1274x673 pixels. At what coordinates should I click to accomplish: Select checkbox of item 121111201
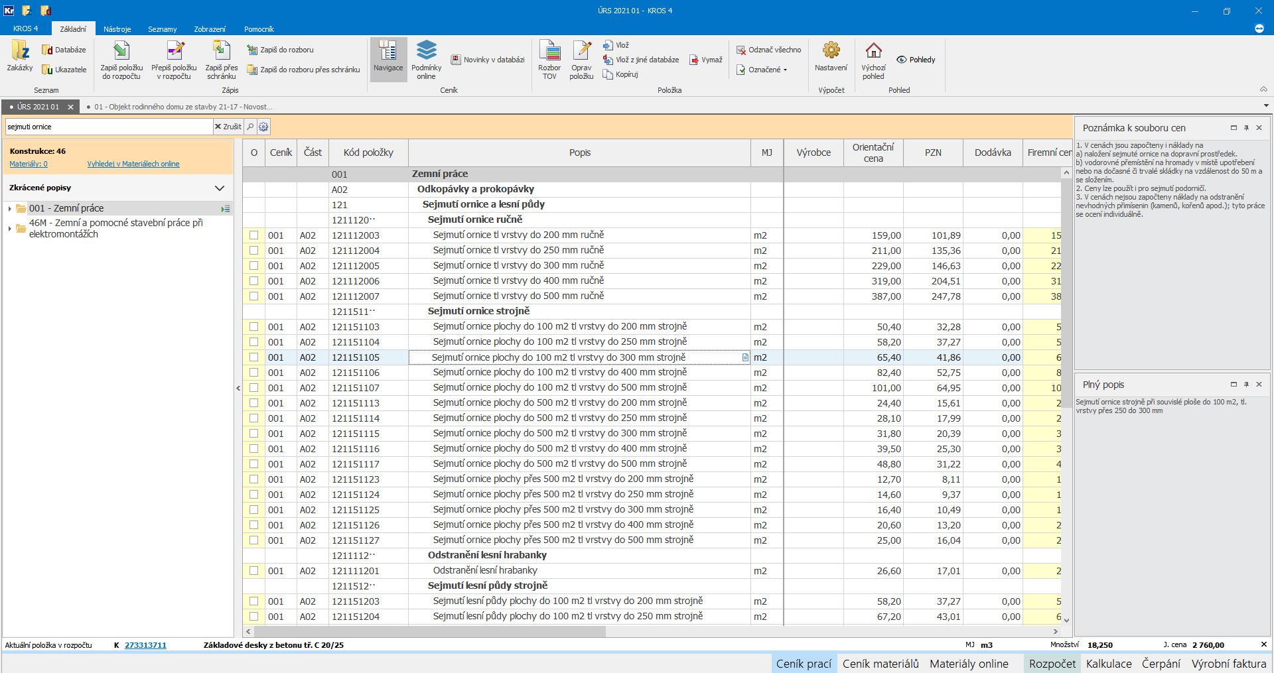click(253, 571)
